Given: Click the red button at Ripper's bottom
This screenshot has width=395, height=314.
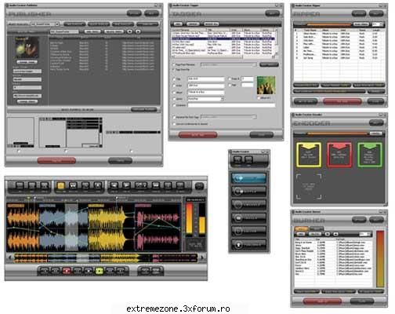Looking at the screenshot, I should point(342,101).
